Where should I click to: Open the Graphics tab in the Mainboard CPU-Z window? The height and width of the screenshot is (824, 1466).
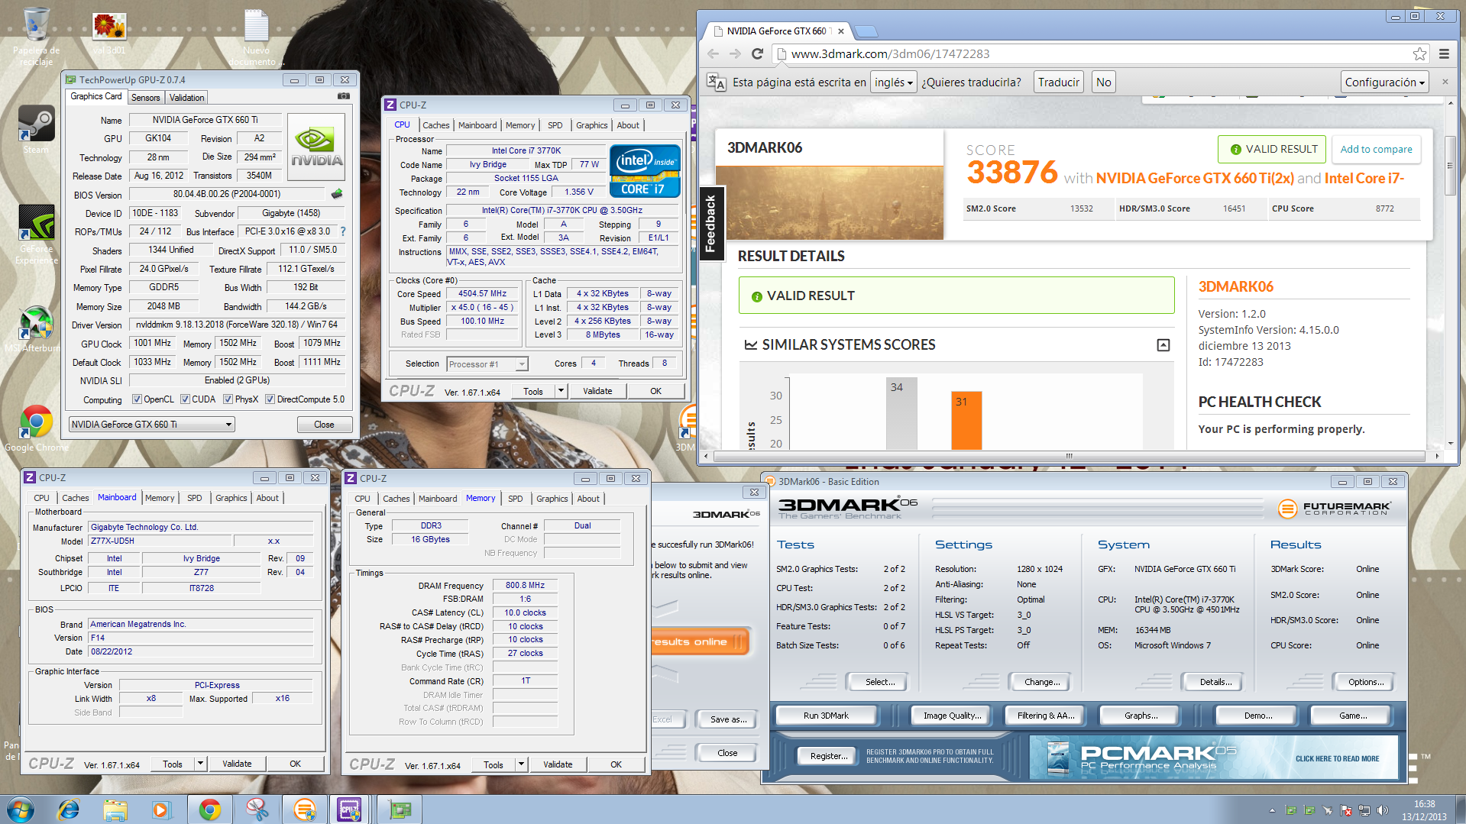pyautogui.click(x=231, y=498)
